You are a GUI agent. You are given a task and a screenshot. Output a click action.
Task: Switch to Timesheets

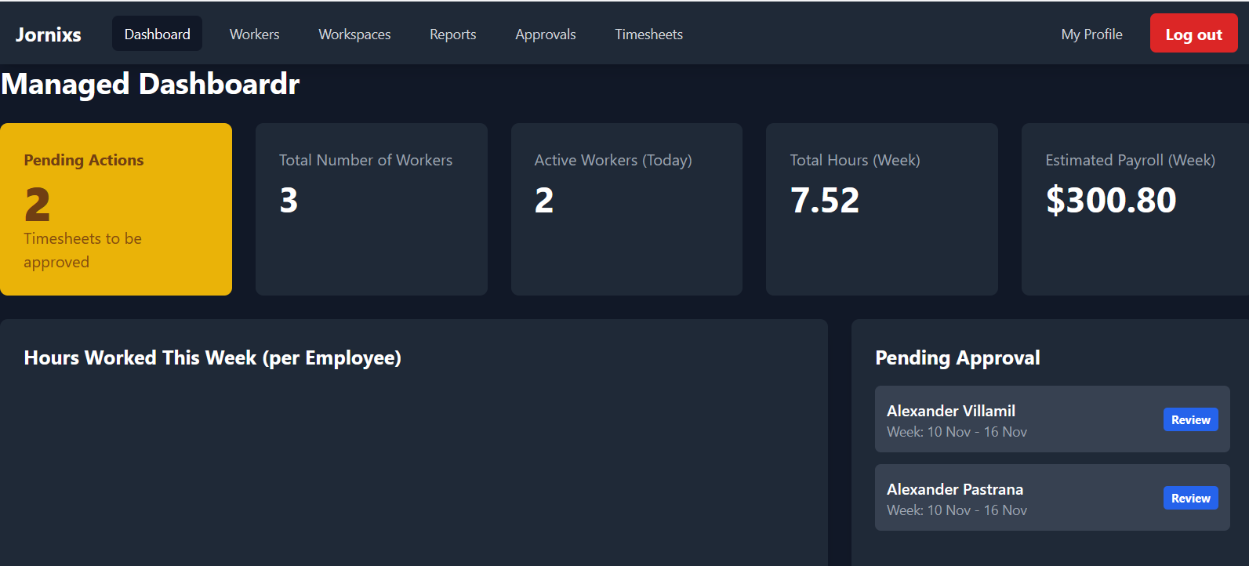(x=648, y=34)
